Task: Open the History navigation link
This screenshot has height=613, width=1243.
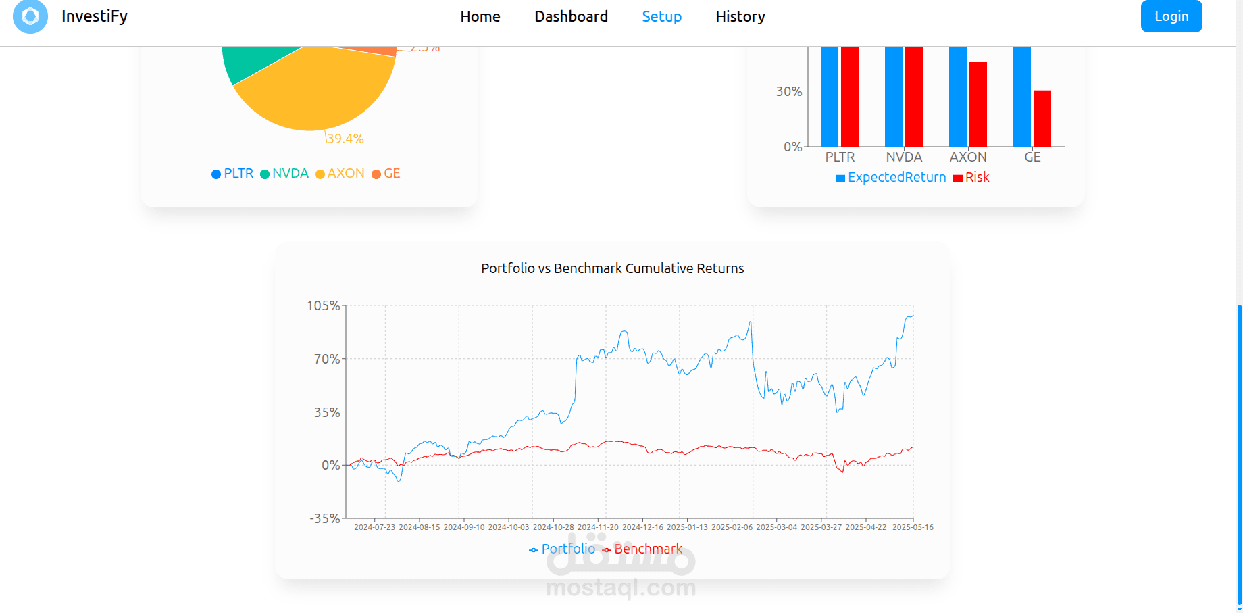Action: [740, 16]
